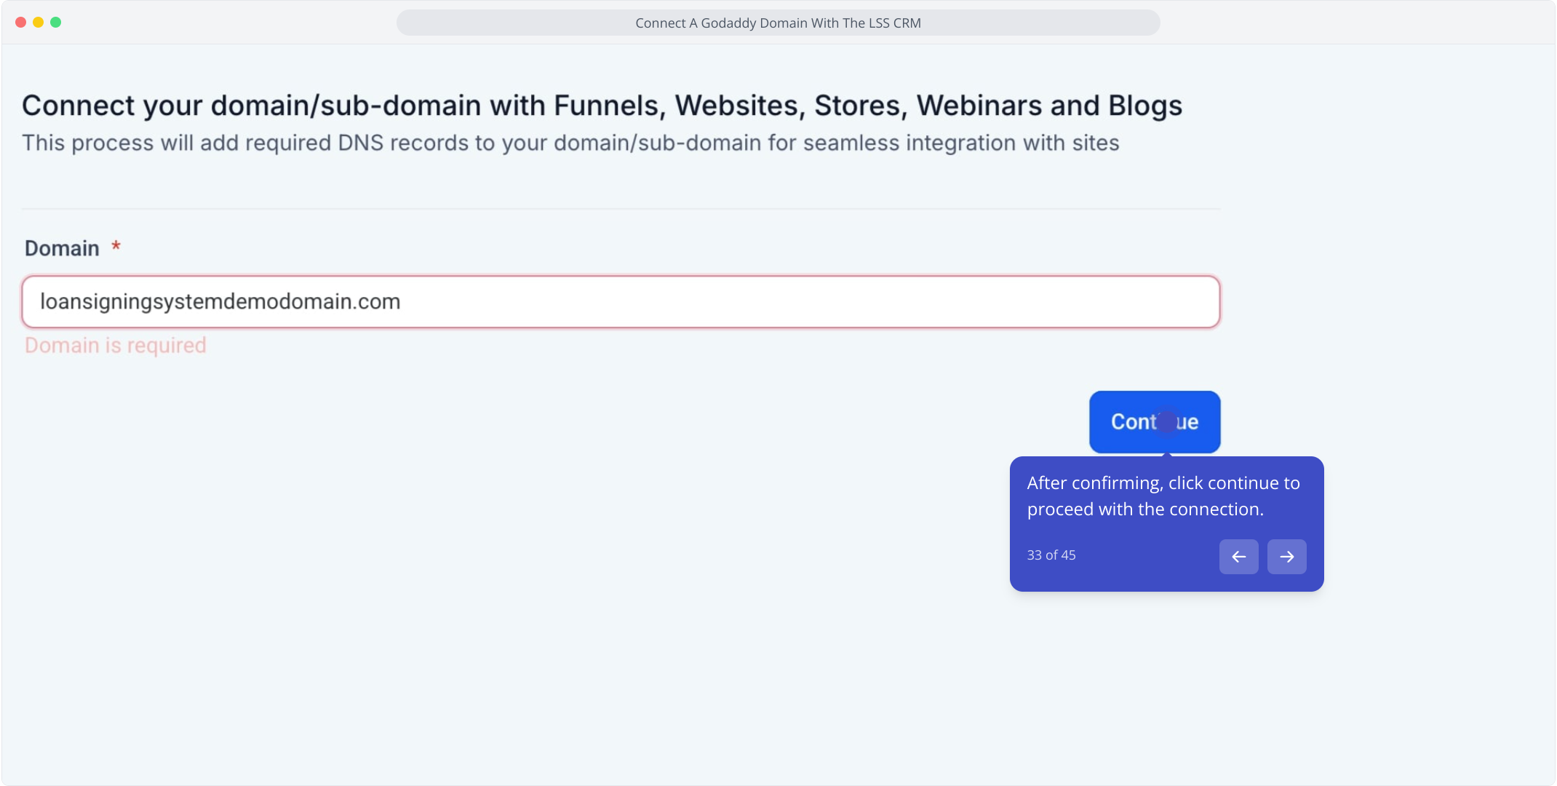Viewport: 1557px width, 786px height.
Task: Click the tooltip text 'After confirming, click continue...'
Action: [1163, 496]
